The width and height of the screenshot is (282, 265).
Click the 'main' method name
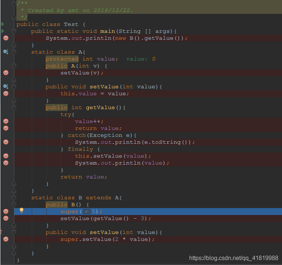(x=107, y=31)
